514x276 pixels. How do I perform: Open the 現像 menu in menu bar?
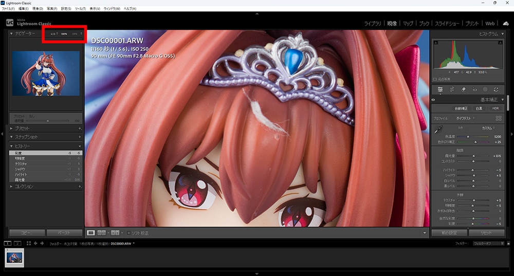38,9
